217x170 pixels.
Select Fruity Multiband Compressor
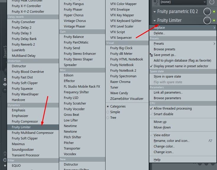point(33,133)
